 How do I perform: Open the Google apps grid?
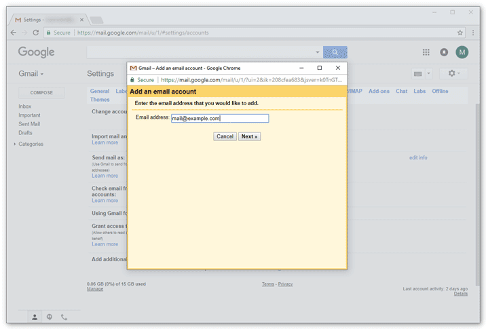(426, 52)
